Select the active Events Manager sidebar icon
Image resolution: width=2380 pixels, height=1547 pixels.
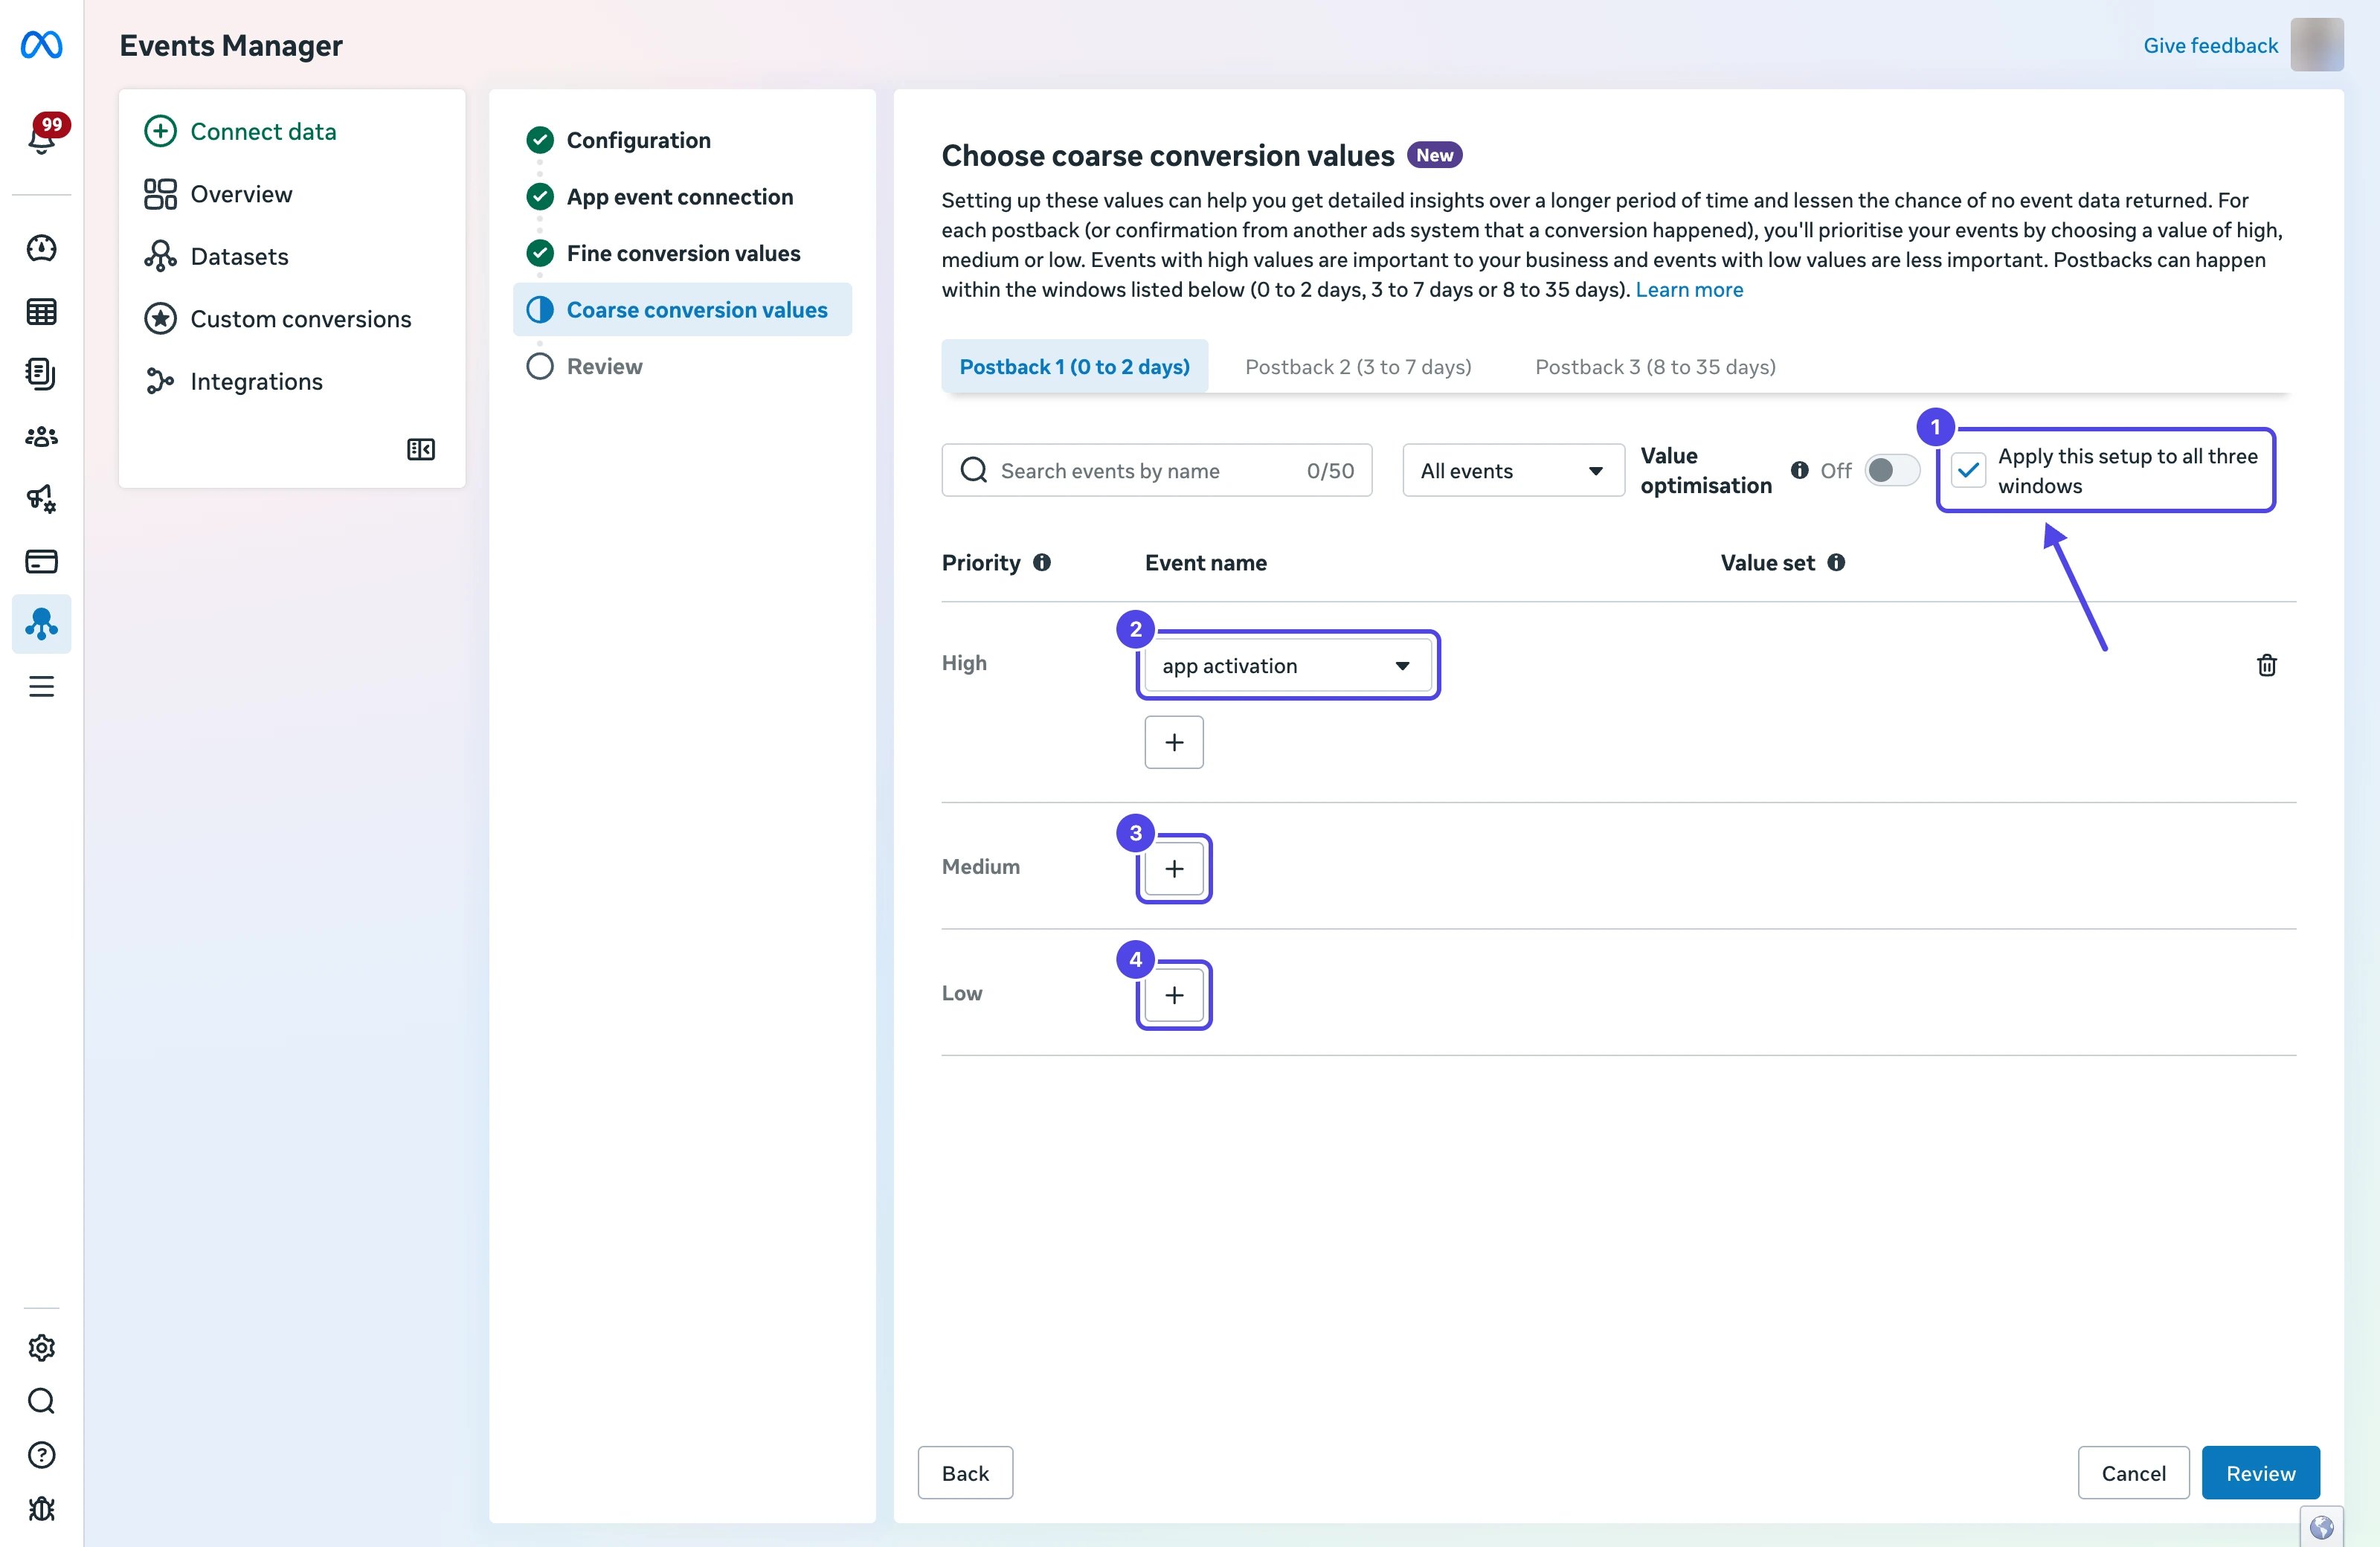click(x=41, y=624)
